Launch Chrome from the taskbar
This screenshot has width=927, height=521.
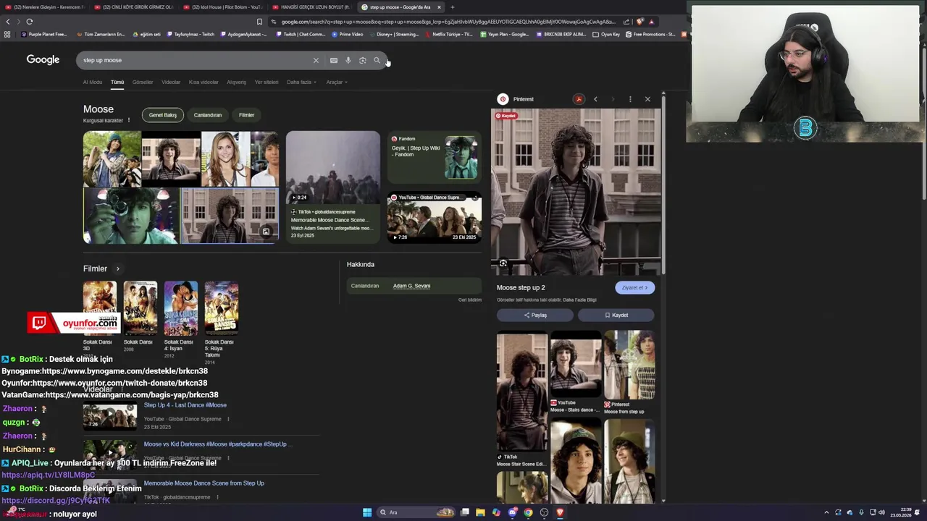pos(528,512)
